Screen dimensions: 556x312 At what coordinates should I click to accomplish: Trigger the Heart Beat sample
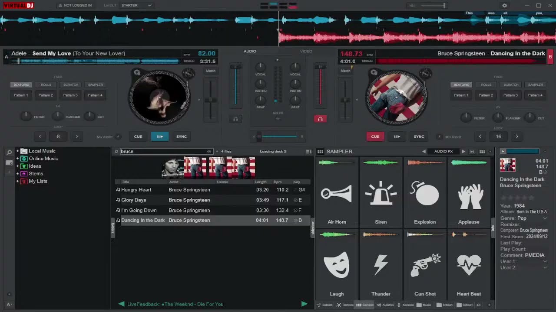click(469, 264)
